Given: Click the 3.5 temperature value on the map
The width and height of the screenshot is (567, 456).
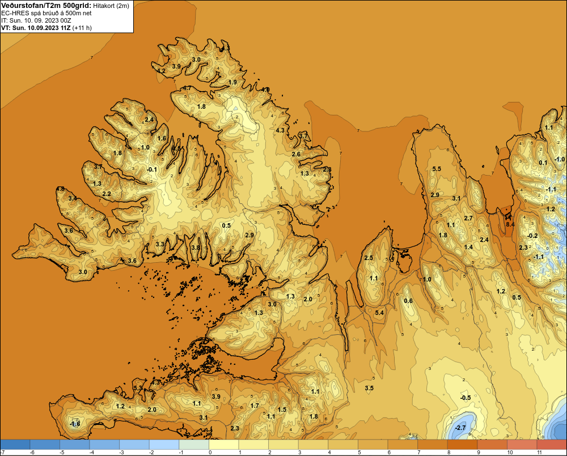Looking at the screenshot, I should [x=369, y=388].
